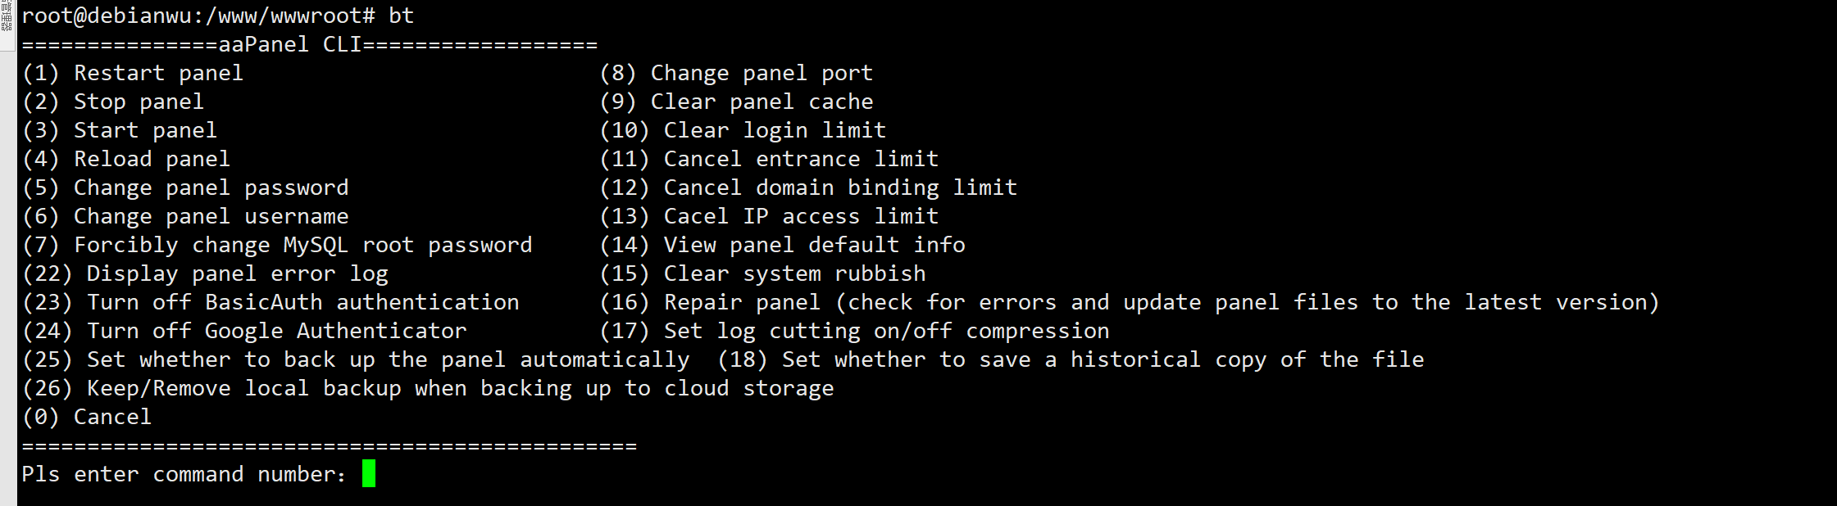
Task: Click the 'Pls enter command number:' prompt text
Action: click(x=184, y=474)
